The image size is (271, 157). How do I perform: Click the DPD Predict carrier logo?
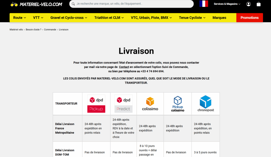tap(123, 104)
